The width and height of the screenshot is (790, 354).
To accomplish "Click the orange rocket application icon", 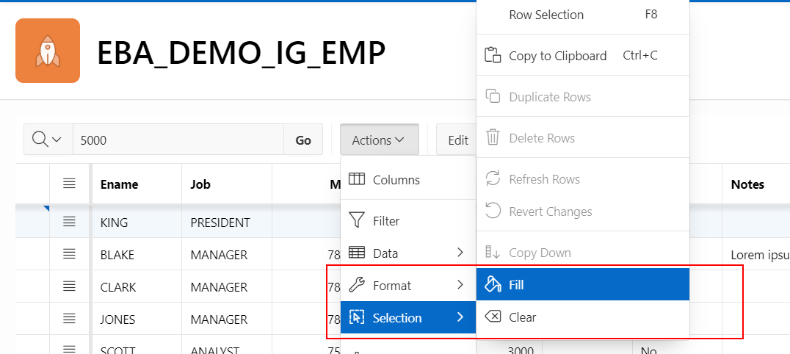I will (47, 51).
